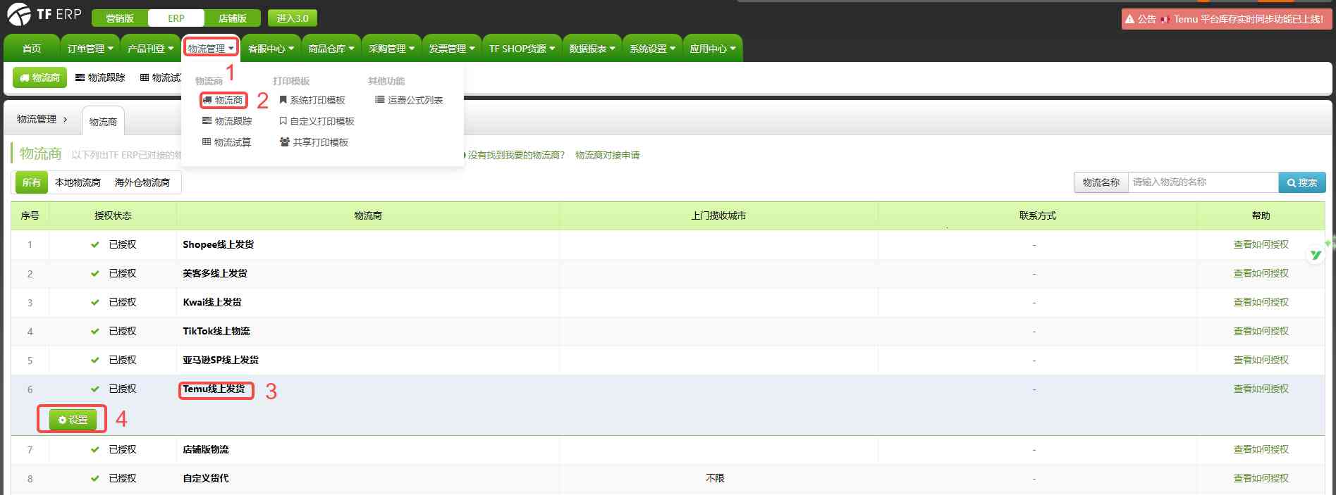Open the 采购管理 dropdown menu

coord(391,49)
